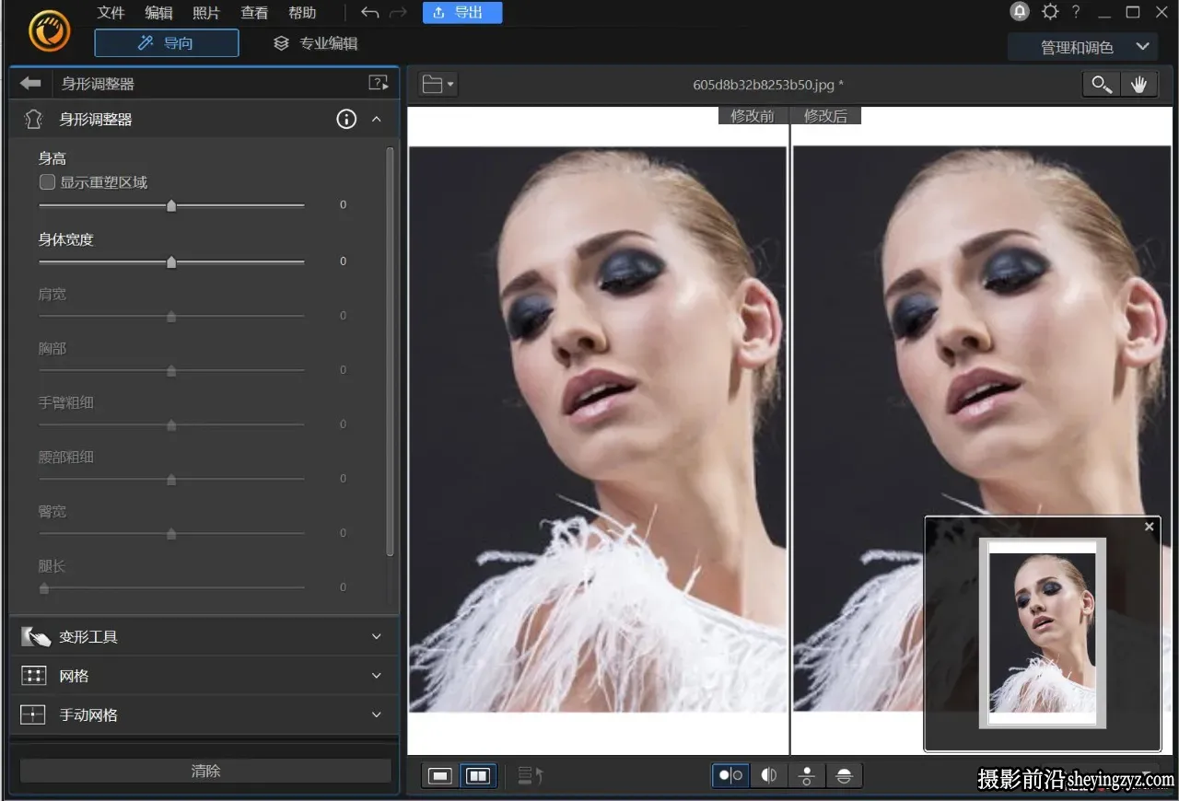Open the 帮助 menu
Screen dimensions: 1179x801
click(302, 13)
